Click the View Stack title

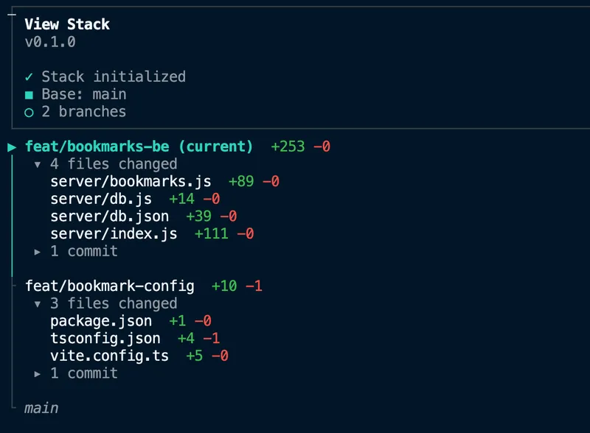pyautogui.click(x=67, y=24)
